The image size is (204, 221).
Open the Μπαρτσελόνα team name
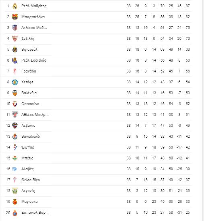click(x=33, y=17)
